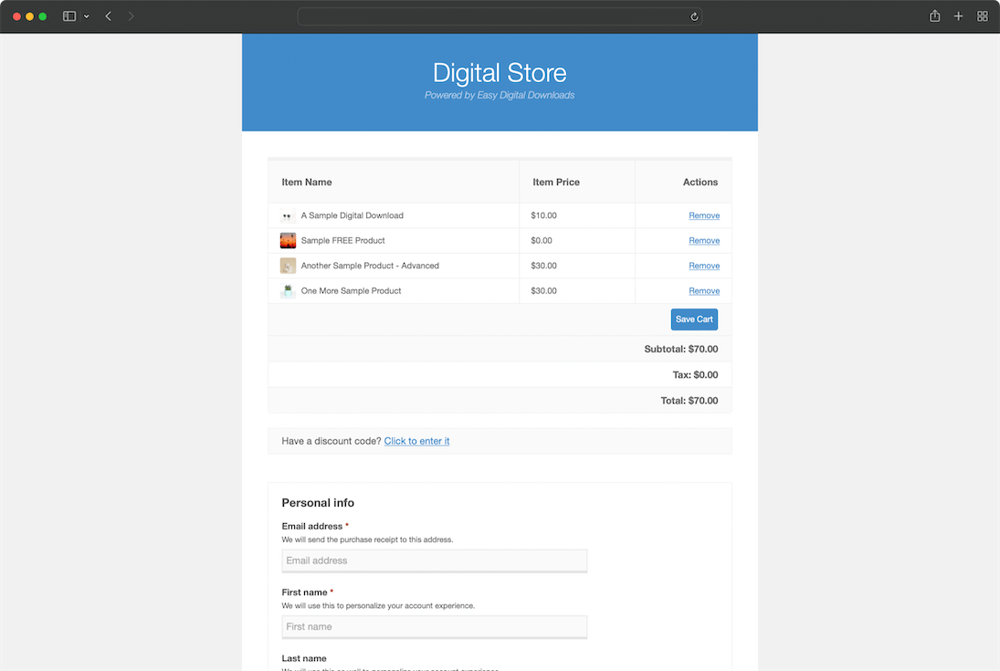Show the tab overview grid icon
Image resolution: width=1000 pixels, height=671 pixels.
[x=983, y=16]
